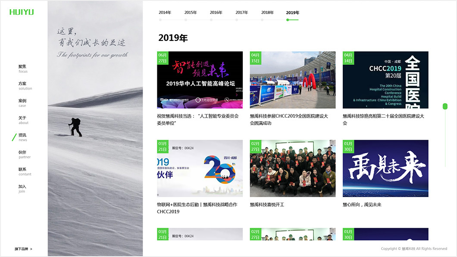457x257 pixels.
Task: Click the green vertical scrollbar handle
Action: pyautogui.click(x=445, y=107)
